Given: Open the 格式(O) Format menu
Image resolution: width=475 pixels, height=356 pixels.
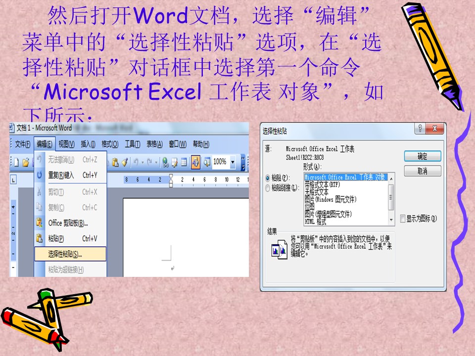Looking at the screenshot, I should point(110,144).
